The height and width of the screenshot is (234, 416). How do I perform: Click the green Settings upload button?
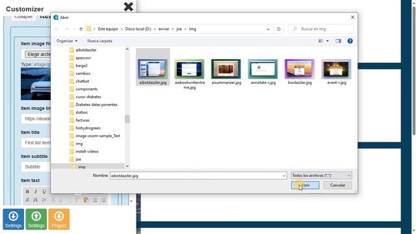tap(36, 219)
